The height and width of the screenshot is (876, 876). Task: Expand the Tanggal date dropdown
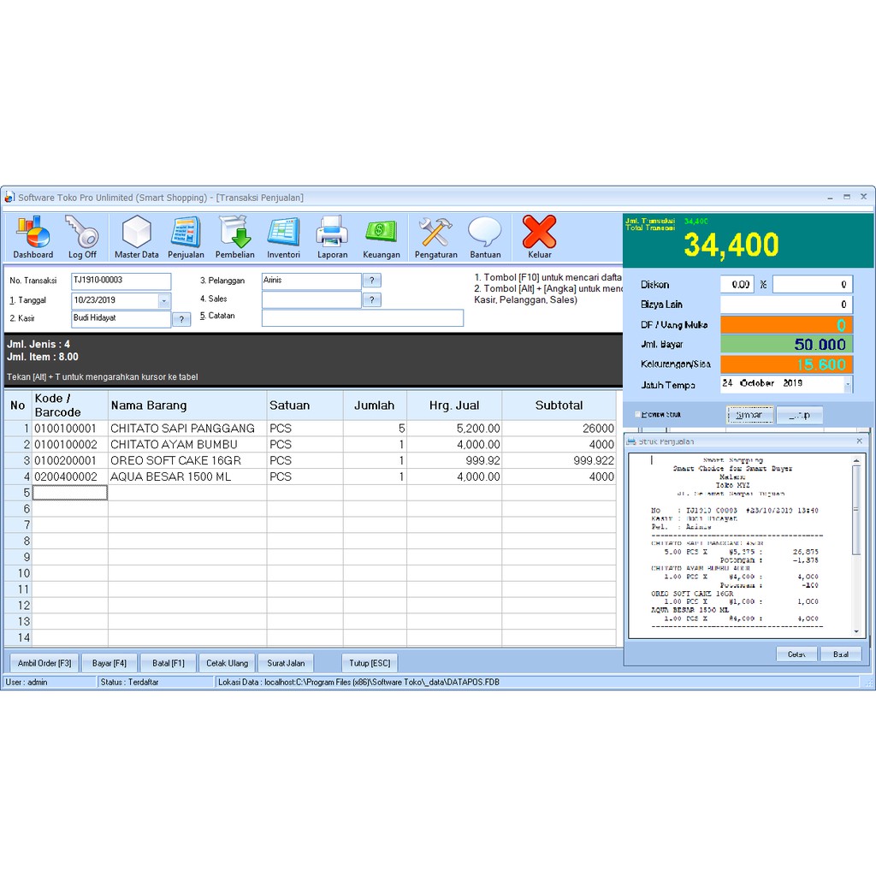163,301
